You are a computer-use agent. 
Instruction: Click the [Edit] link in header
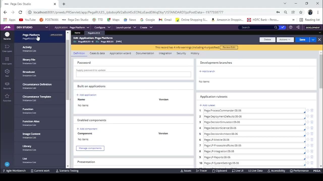(x=119, y=41)
